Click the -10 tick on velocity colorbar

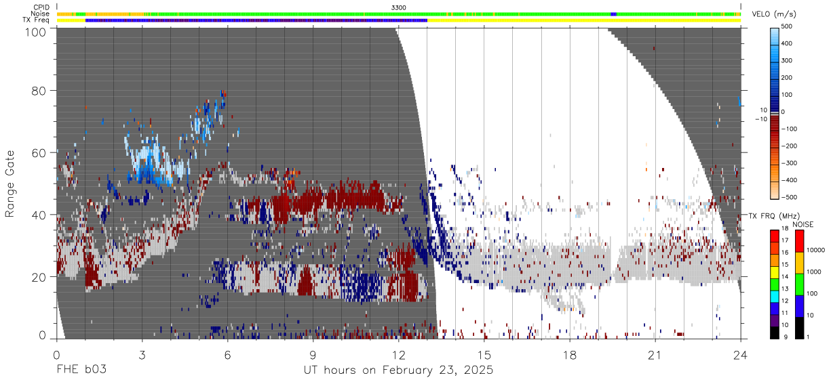tap(760, 119)
